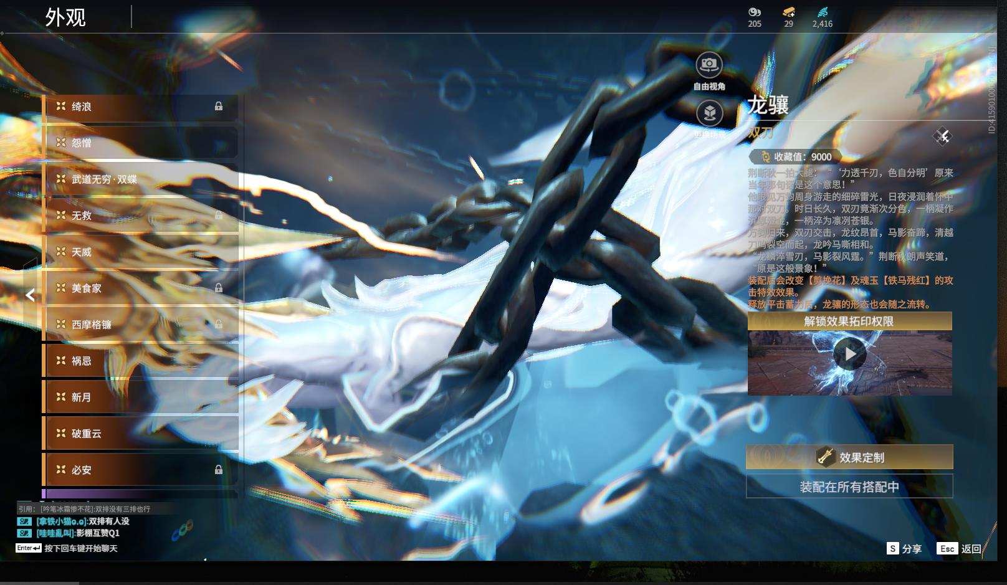Select the 祸忌 skin
The image size is (1007, 585).
(141, 361)
